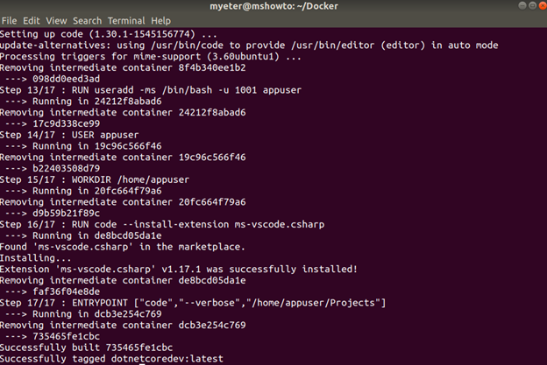This screenshot has width=547, height=365.
Task: Click the Step 13/17 useradd line
Action: [151, 90]
